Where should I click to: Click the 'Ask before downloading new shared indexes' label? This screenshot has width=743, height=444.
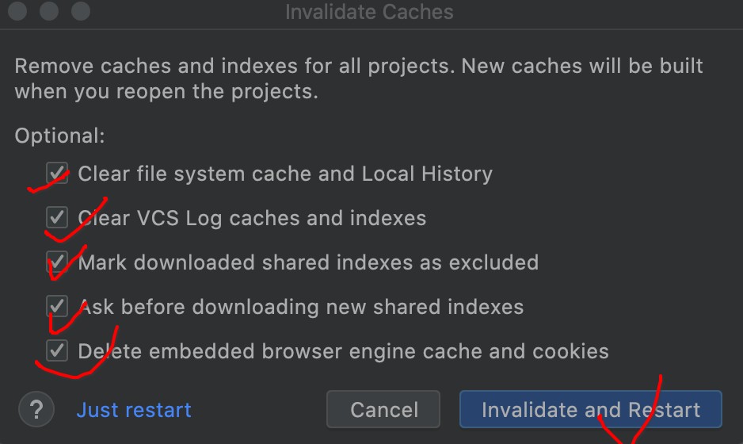coord(301,307)
